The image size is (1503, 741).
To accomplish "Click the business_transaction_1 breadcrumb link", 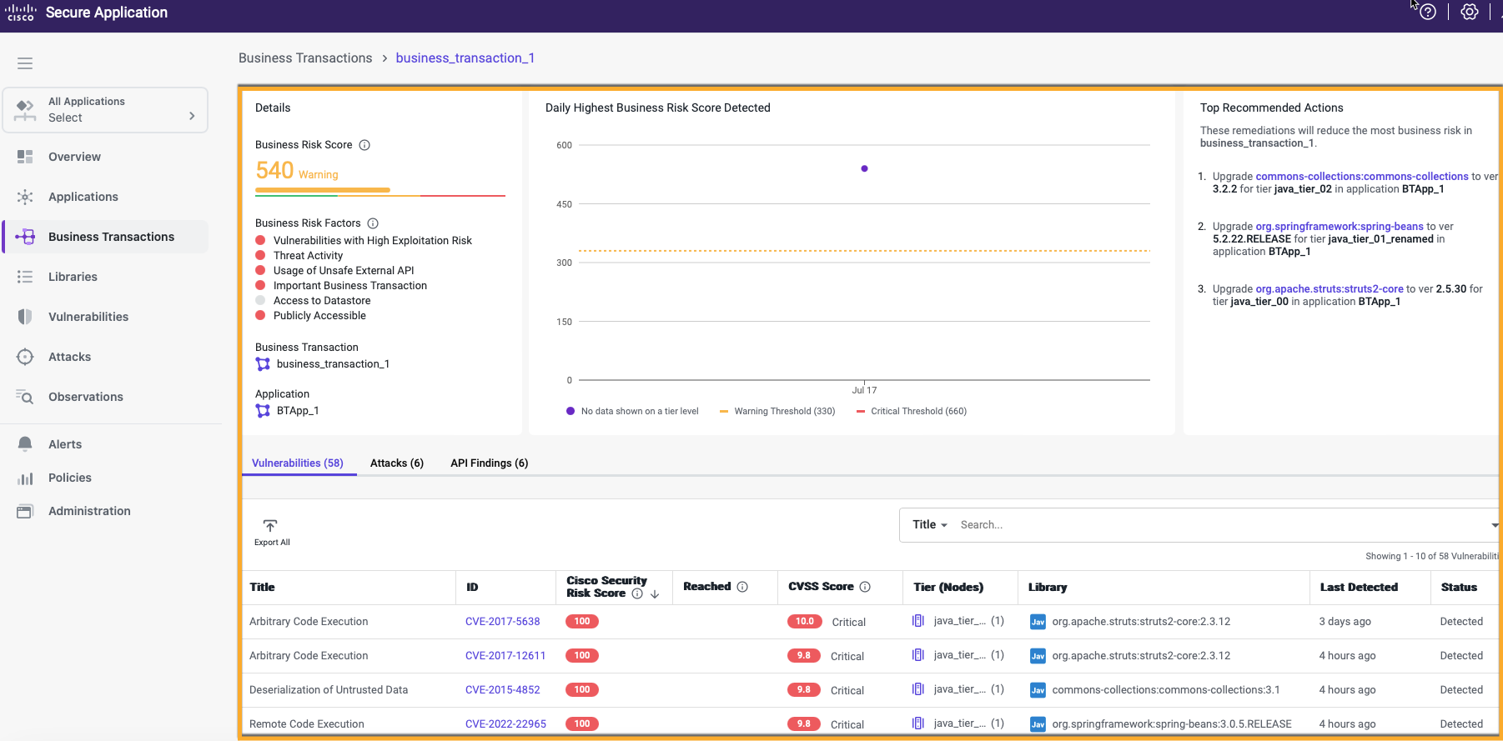I will [x=465, y=58].
